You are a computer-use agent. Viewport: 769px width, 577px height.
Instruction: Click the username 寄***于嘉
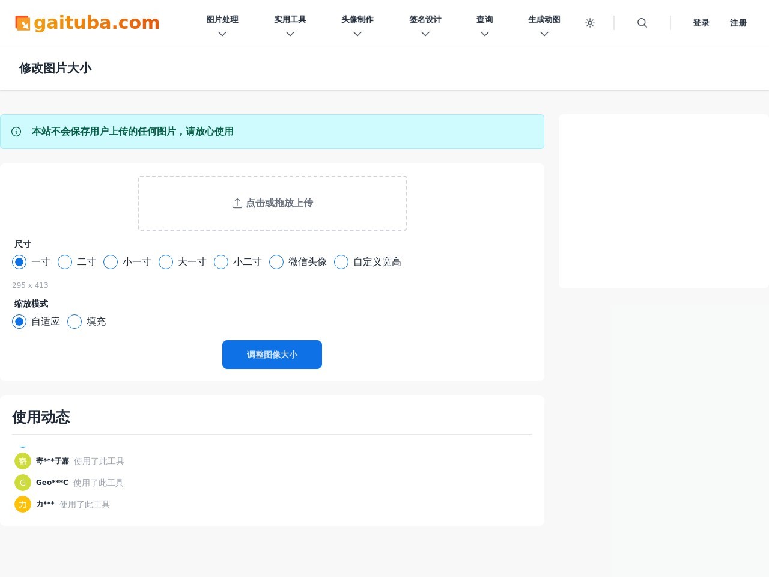click(52, 461)
